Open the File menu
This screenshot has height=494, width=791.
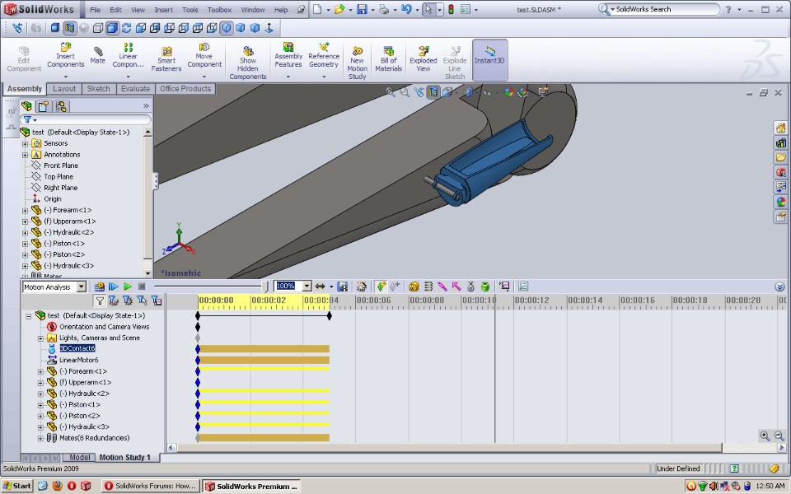point(96,10)
